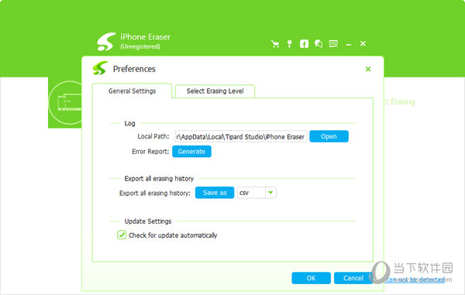Image resolution: width=465 pixels, height=295 pixels.
Task: Generate an error report
Action: point(191,151)
